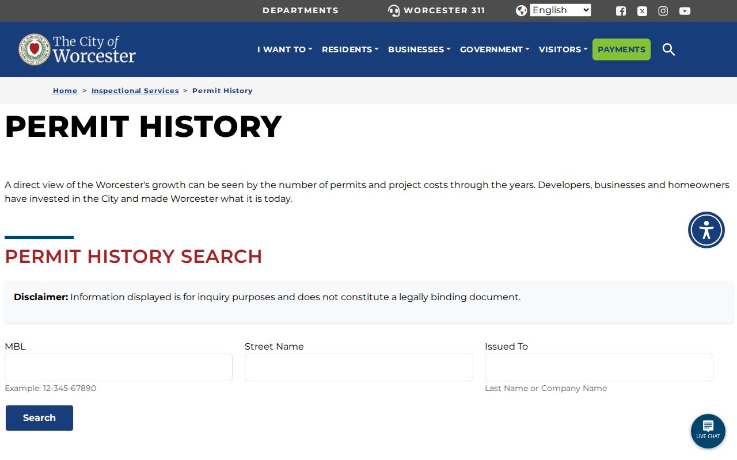737x460 pixels.
Task: Open the Departments top bar link
Action: point(301,10)
